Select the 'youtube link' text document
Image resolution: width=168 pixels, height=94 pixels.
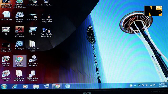pos(6,16)
